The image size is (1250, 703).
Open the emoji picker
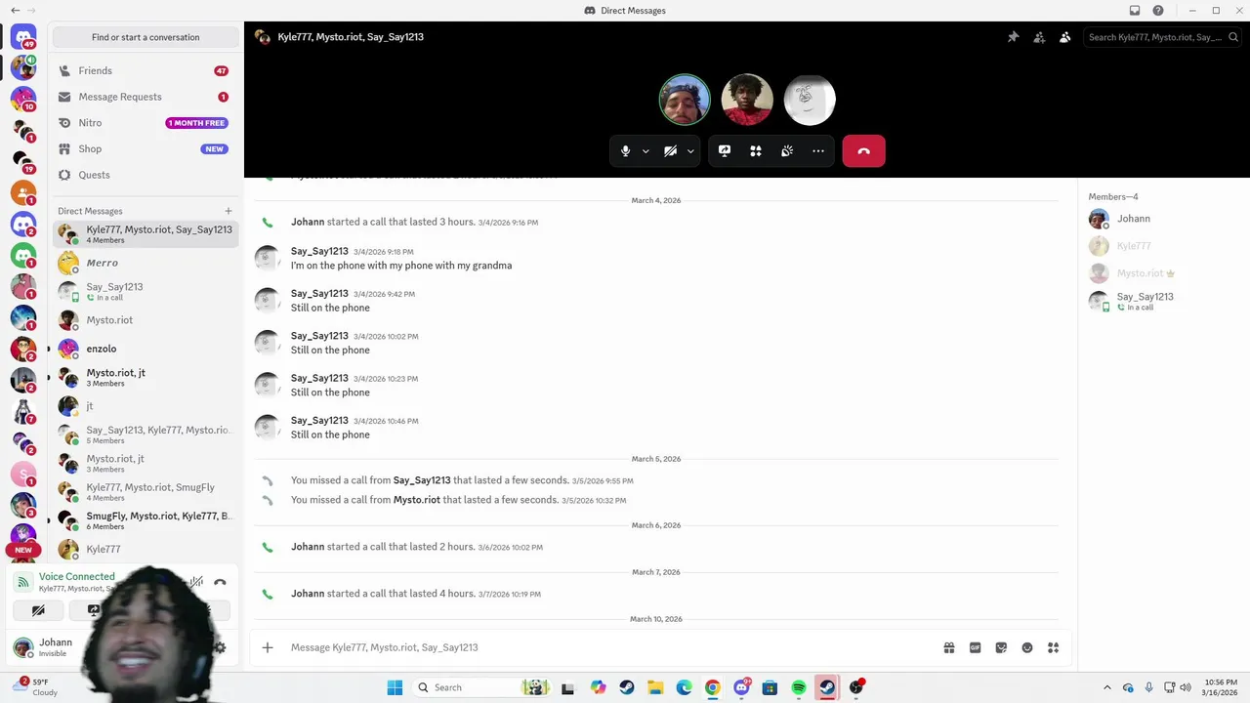point(1027,647)
